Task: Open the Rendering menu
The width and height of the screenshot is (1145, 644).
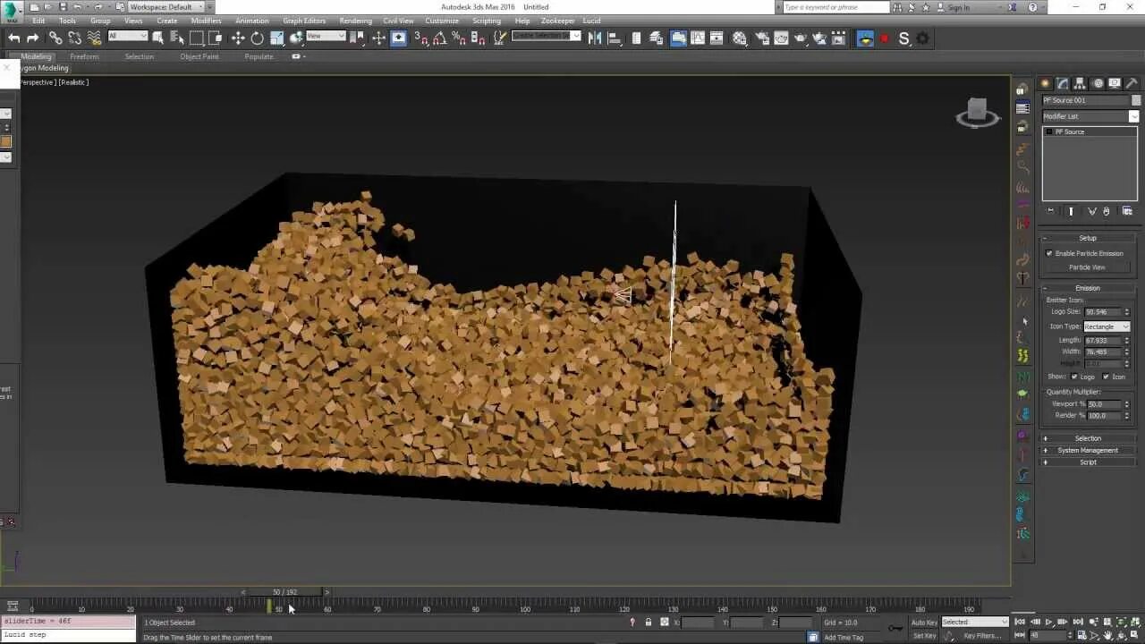Action: coord(355,21)
